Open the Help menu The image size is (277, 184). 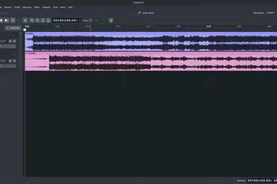[x=71, y=7]
